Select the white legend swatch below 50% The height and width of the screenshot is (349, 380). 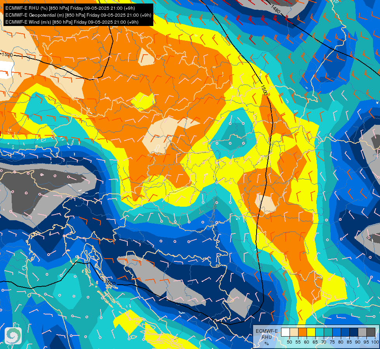coord(285,332)
